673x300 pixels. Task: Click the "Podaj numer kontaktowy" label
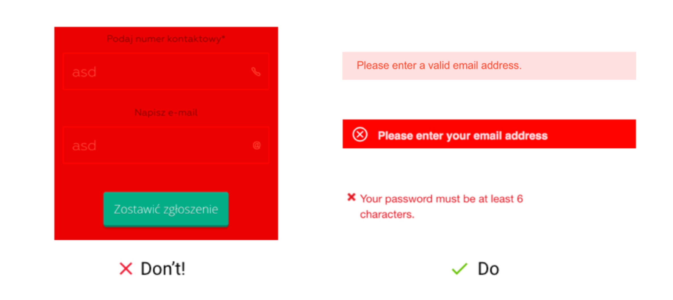click(x=166, y=39)
